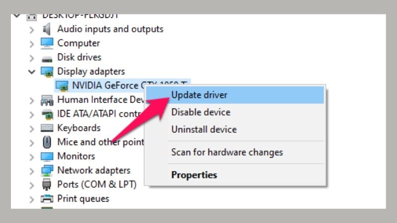Open Properties from the context menu

(x=194, y=175)
